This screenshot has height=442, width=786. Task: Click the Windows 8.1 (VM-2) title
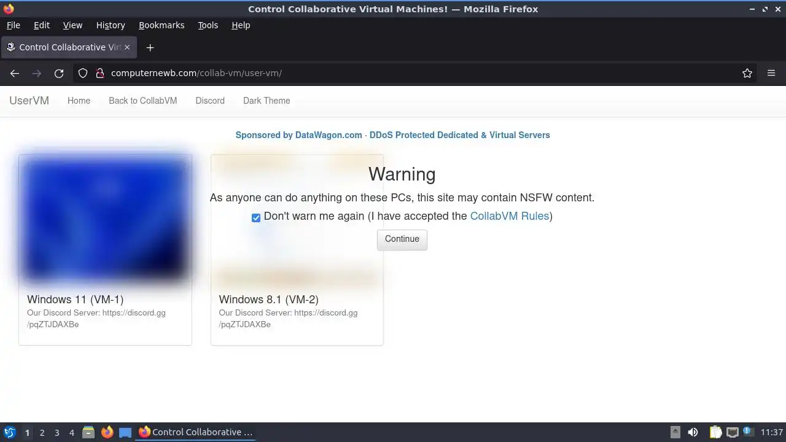(x=269, y=300)
